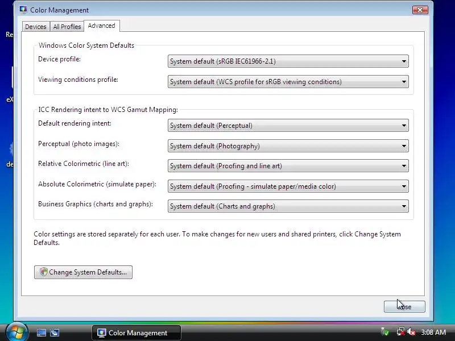Click the 'Viewing conditions profile:' label

[x=78, y=80]
